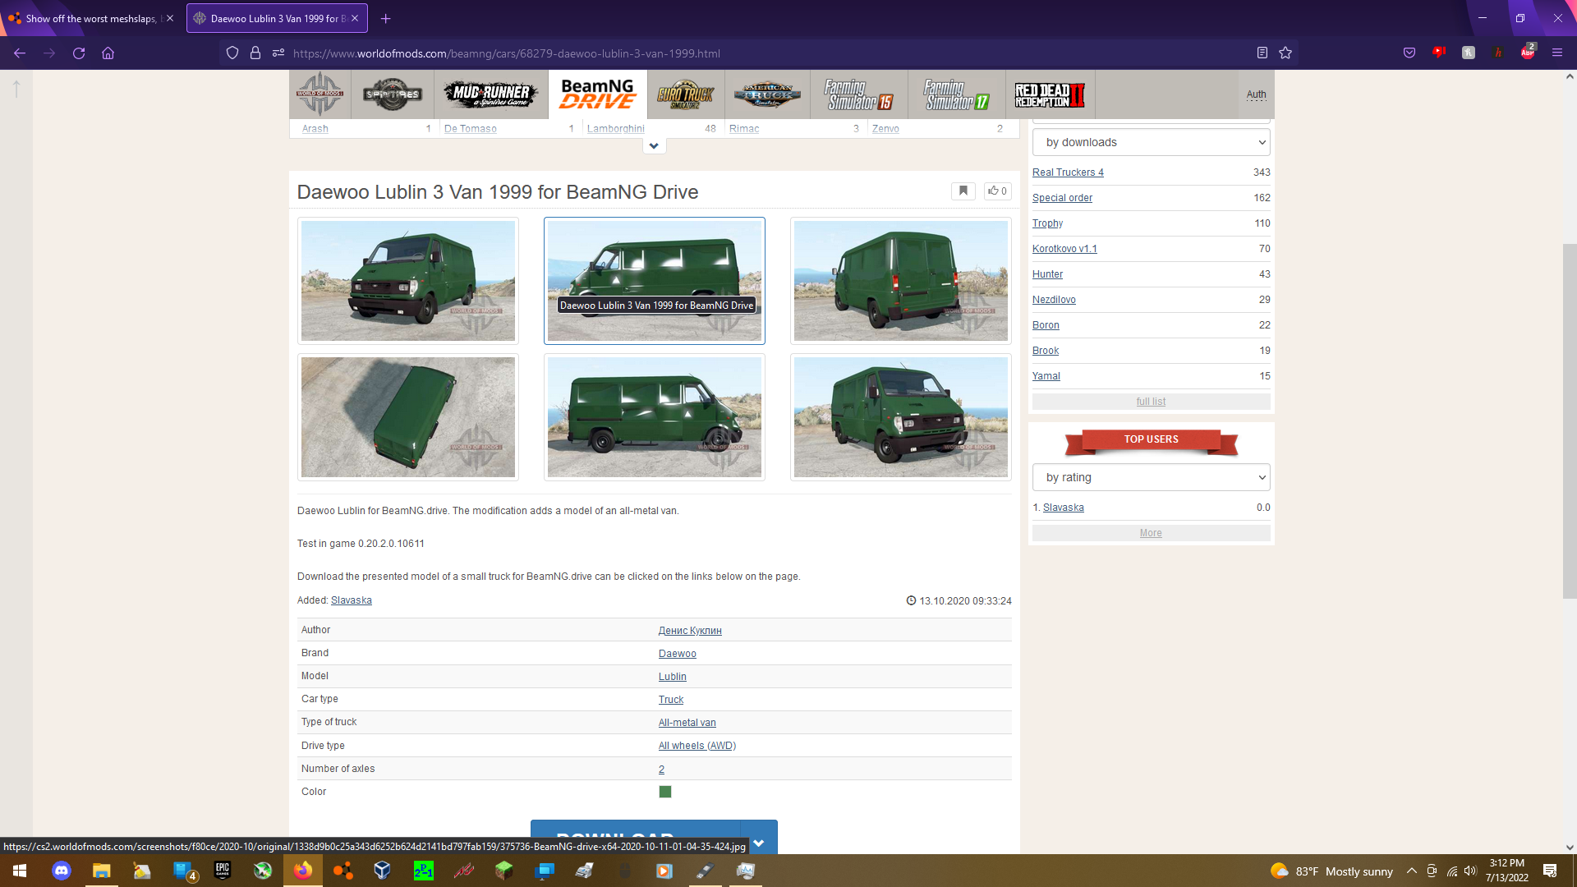Toggle reader view in the address bar
1577x887 pixels.
(1262, 53)
